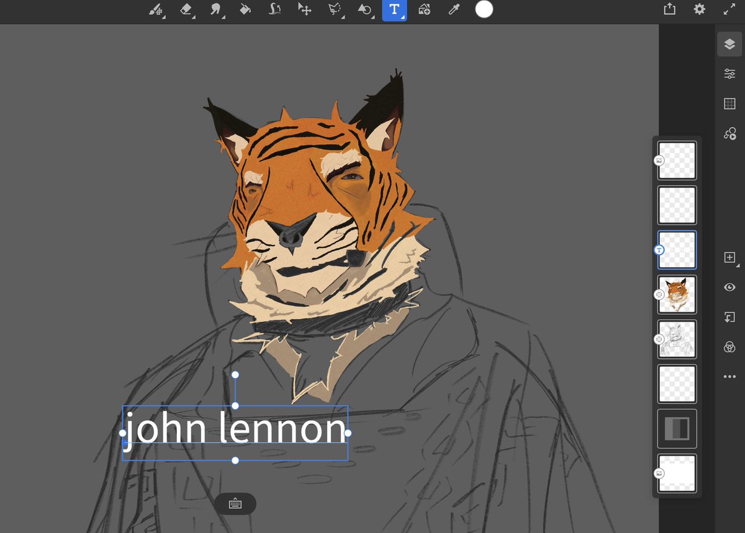The height and width of the screenshot is (533, 745).
Task: Click the three overlapping circles icon
Action: pyautogui.click(x=729, y=347)
